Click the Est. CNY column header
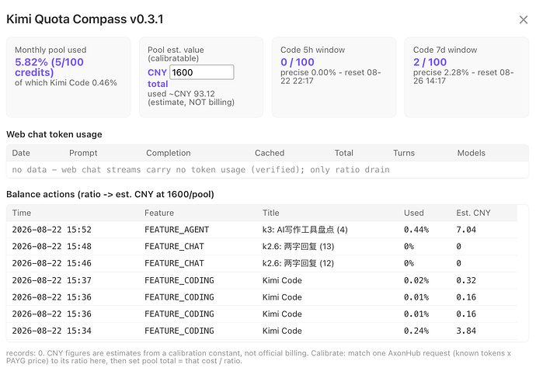Screen dimensions: 536x371 tap(473, 213)
